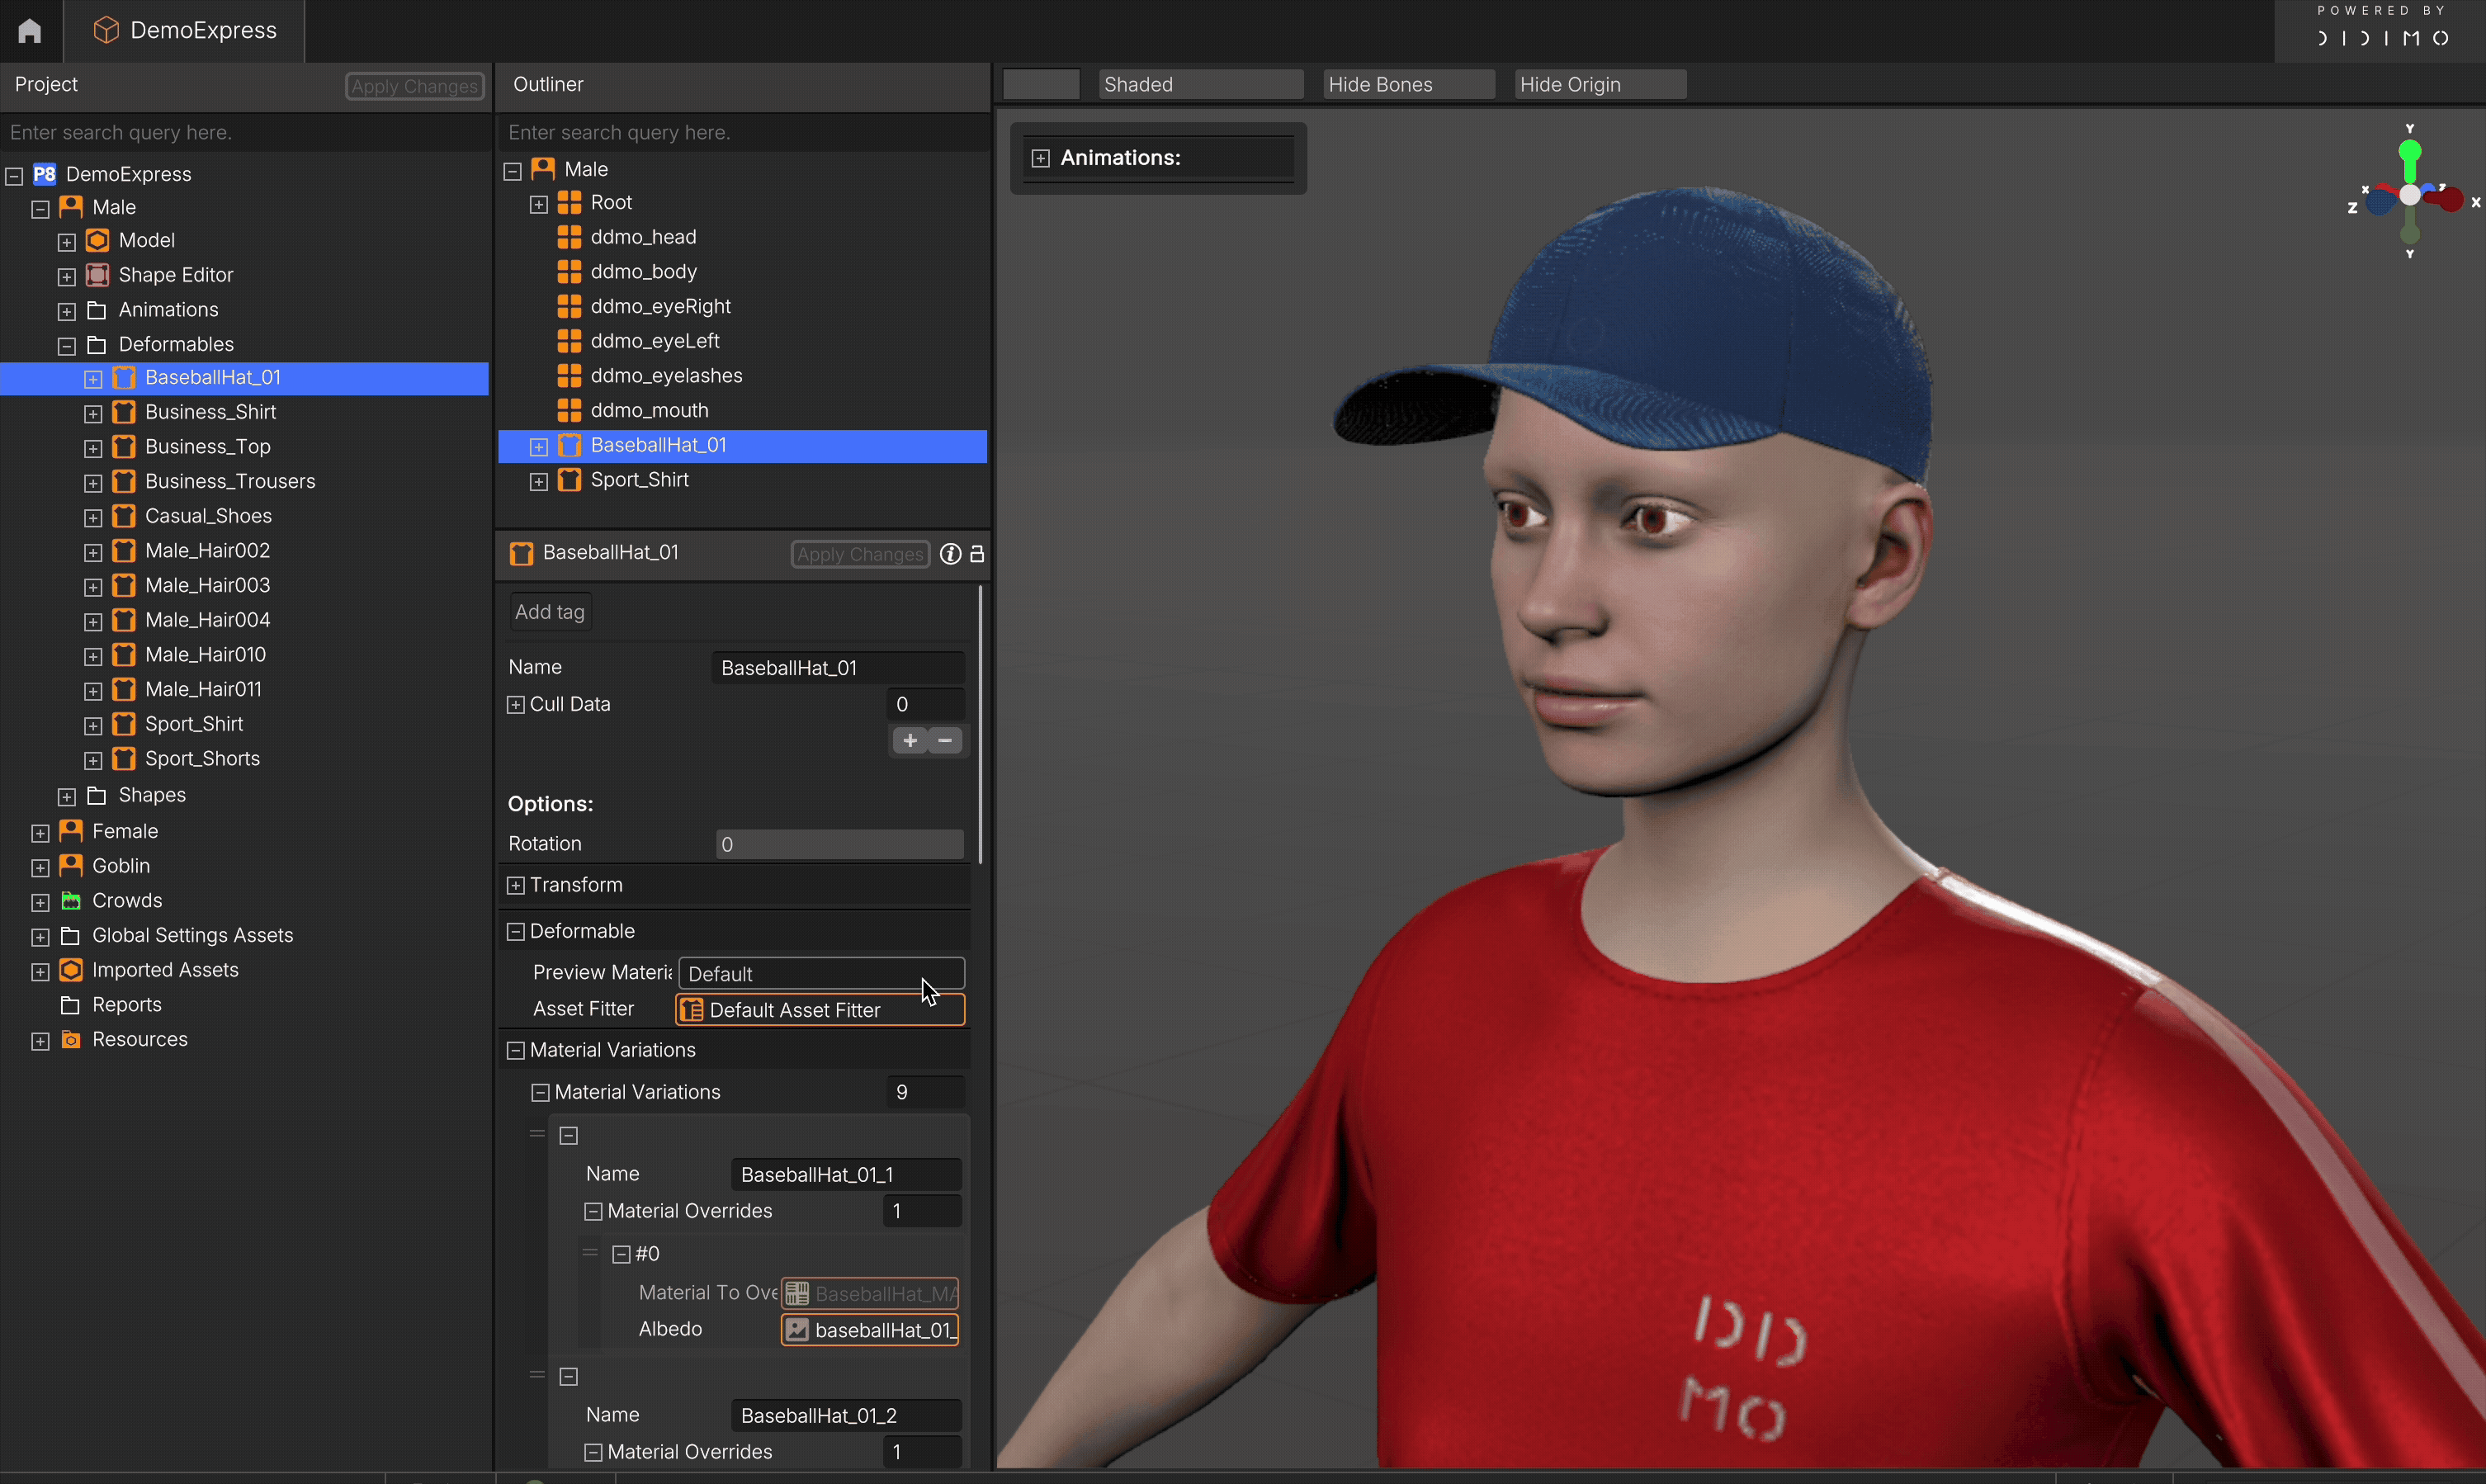Click the Rotation slider field

[x=839, y=844]
